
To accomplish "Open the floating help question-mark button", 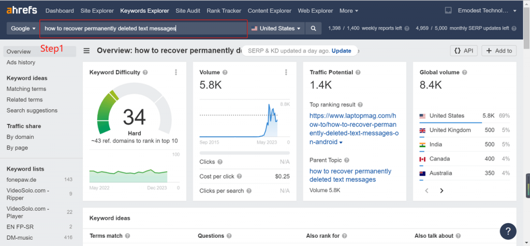I will coord(508,231).
